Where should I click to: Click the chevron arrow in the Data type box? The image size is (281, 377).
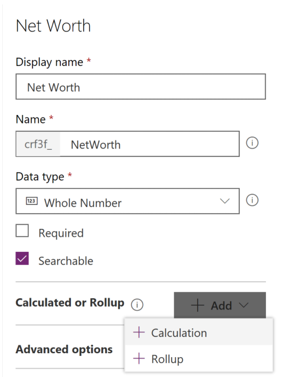click(x=225, y=201)
